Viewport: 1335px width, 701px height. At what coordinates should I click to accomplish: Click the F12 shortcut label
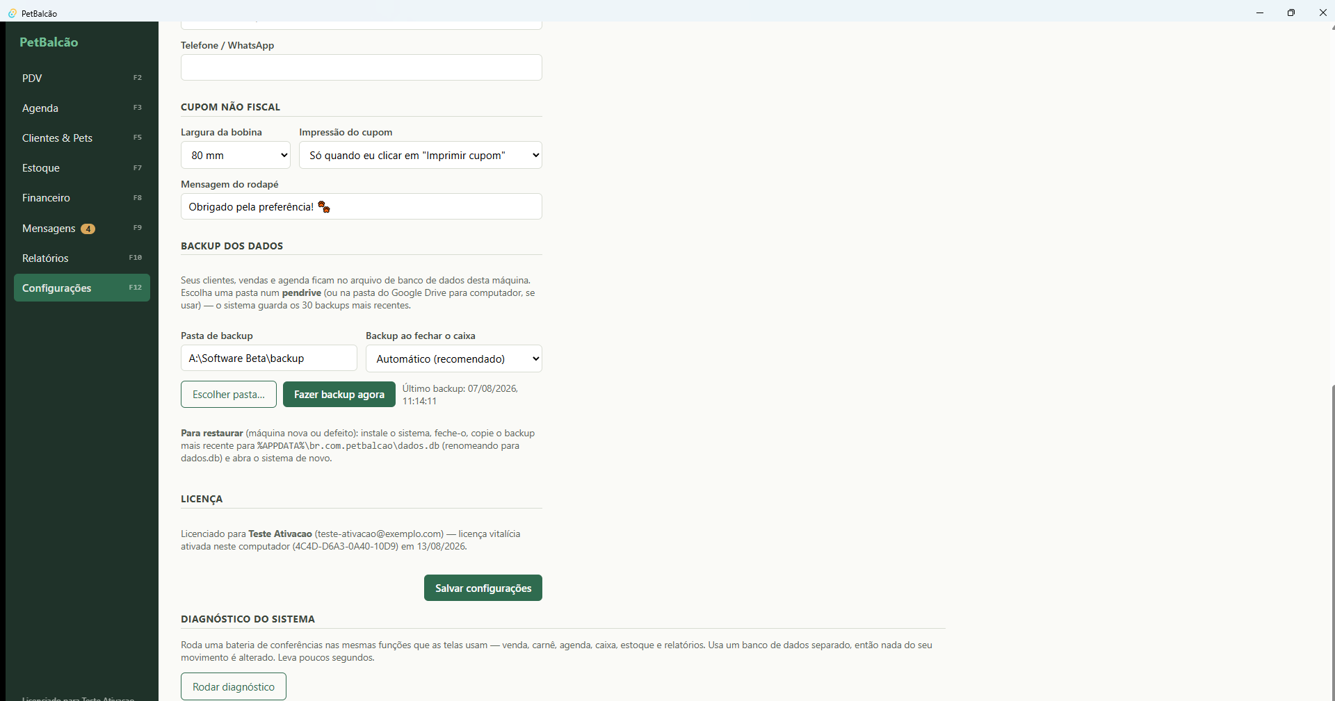pyautogui.click(x=136, y=287)
